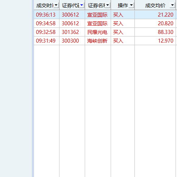This screenshot has height=177, width=177.
Task: Click the security code 301362
Action: (70, 32)
